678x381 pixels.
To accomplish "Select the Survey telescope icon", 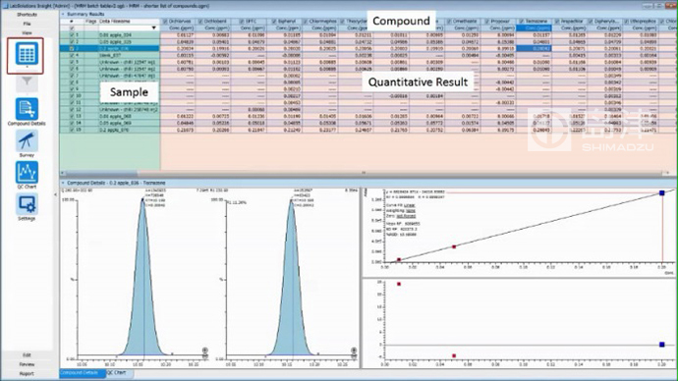I will [27, 143].
